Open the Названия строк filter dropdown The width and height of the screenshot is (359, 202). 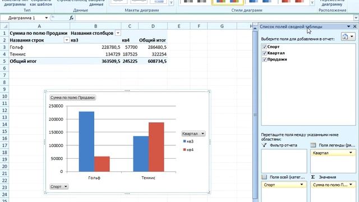point(66,40)
